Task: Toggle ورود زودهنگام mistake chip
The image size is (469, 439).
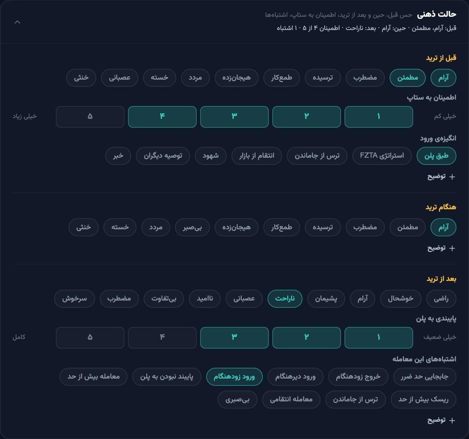Action: point(234,377)
